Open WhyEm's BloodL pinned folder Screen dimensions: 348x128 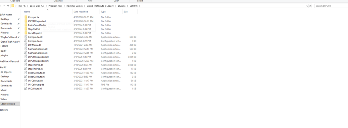9,37
